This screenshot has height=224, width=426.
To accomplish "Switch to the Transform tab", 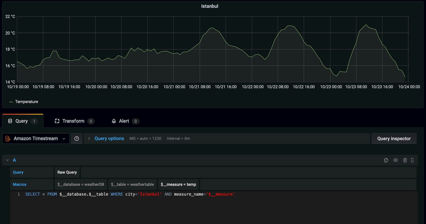I will [x=74, y=121].
